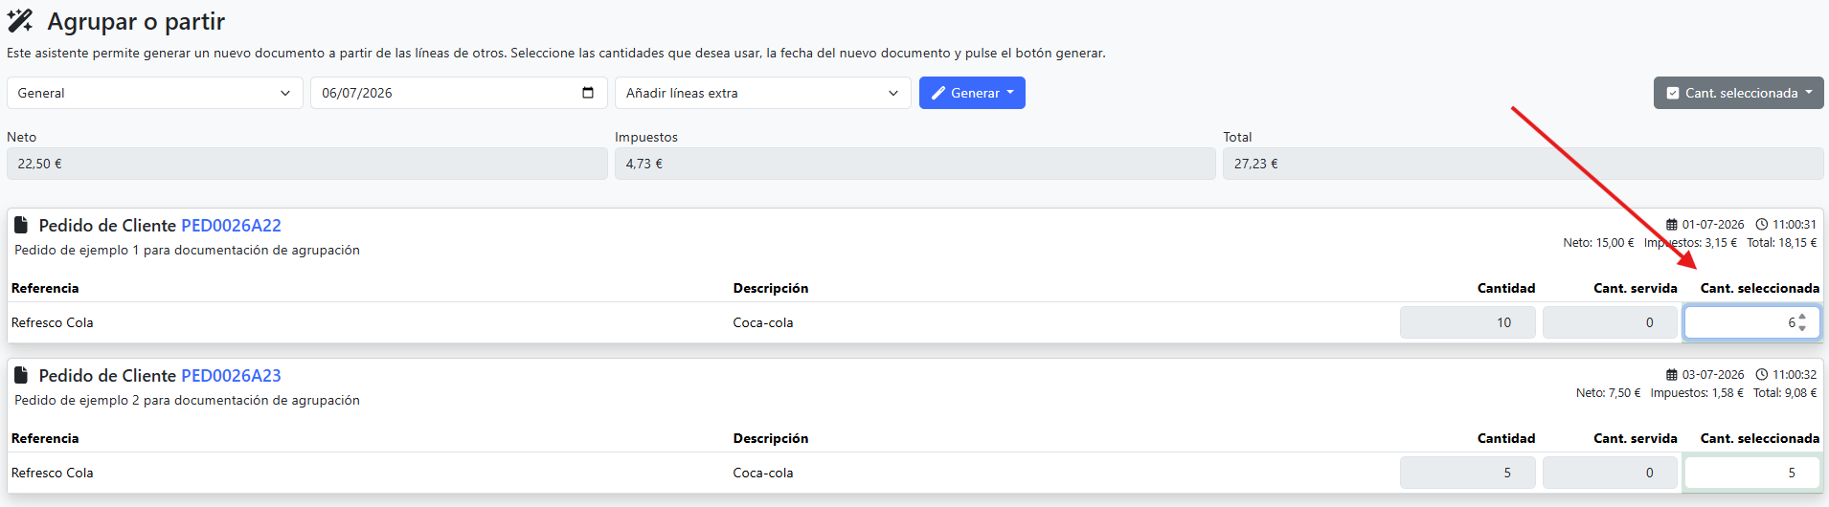The width and height of the screenshot is (1829, 507).
Task: Expand the General dropdown
Action: 155,93
